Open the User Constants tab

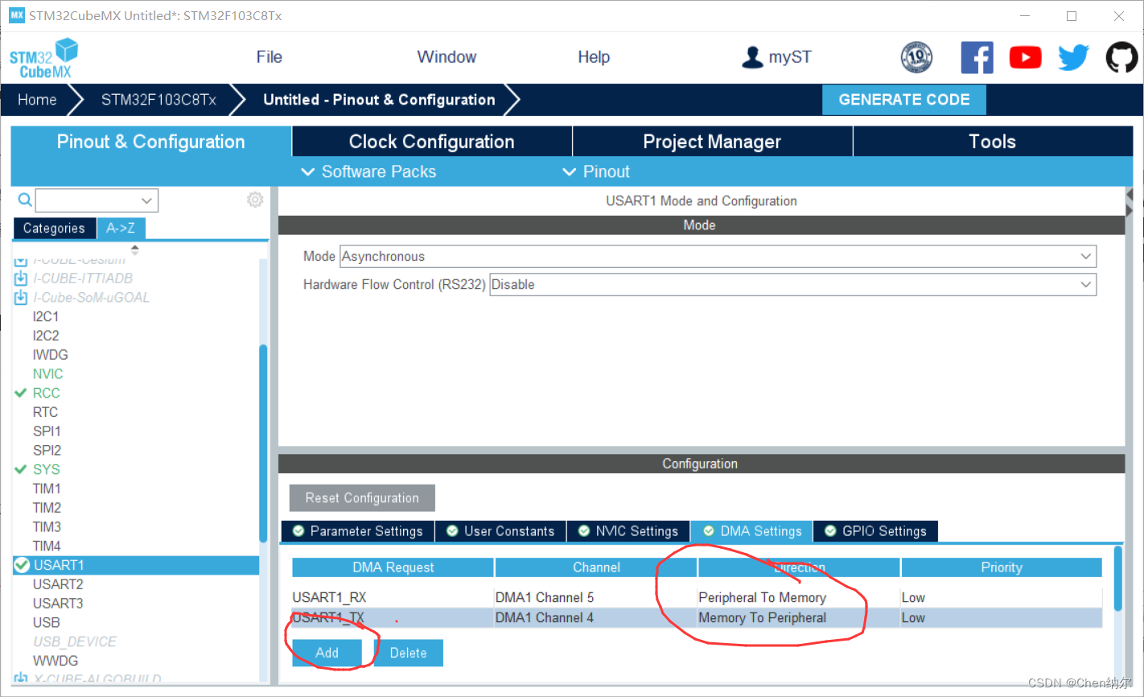501,531
